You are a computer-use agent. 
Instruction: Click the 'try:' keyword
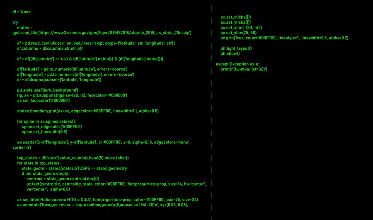tap(16, 22)
